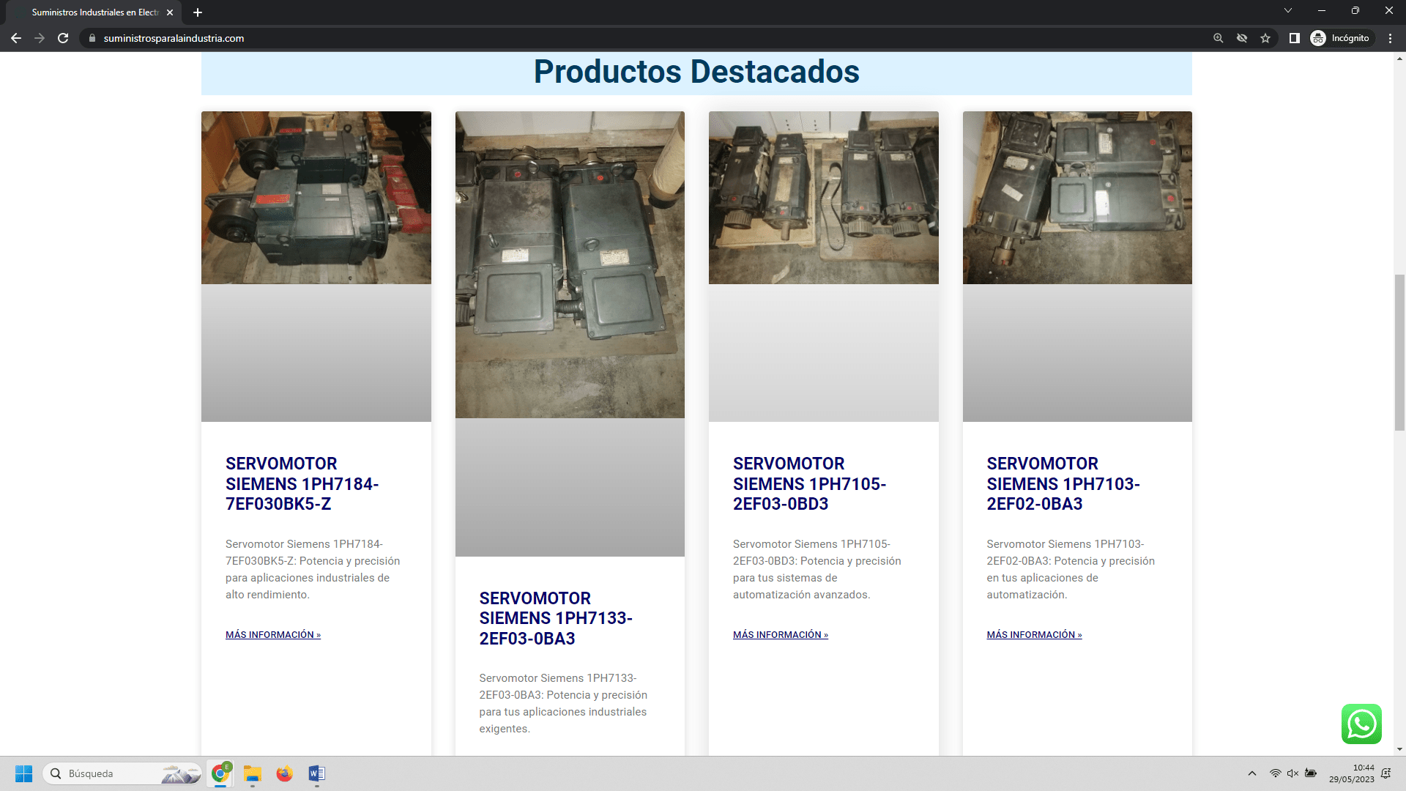Open image of 1PH7184 servomotor
The height and width of the screenshot is (791, 1406).
pyautogui.click(x=316, y=198)
